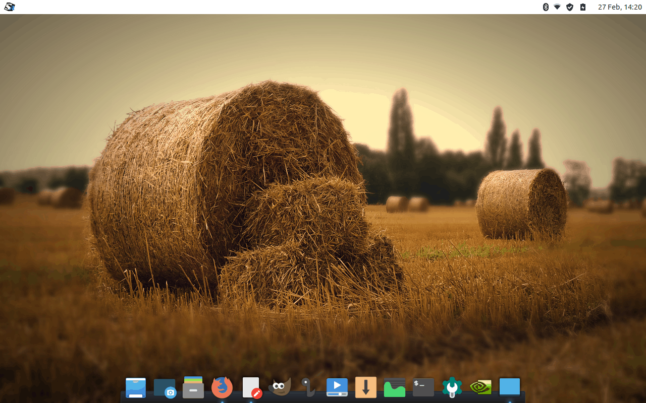This screenshot has height=403, width=646.
Task: Open NVIDIA settings from the dock
Action: [481, 387]
